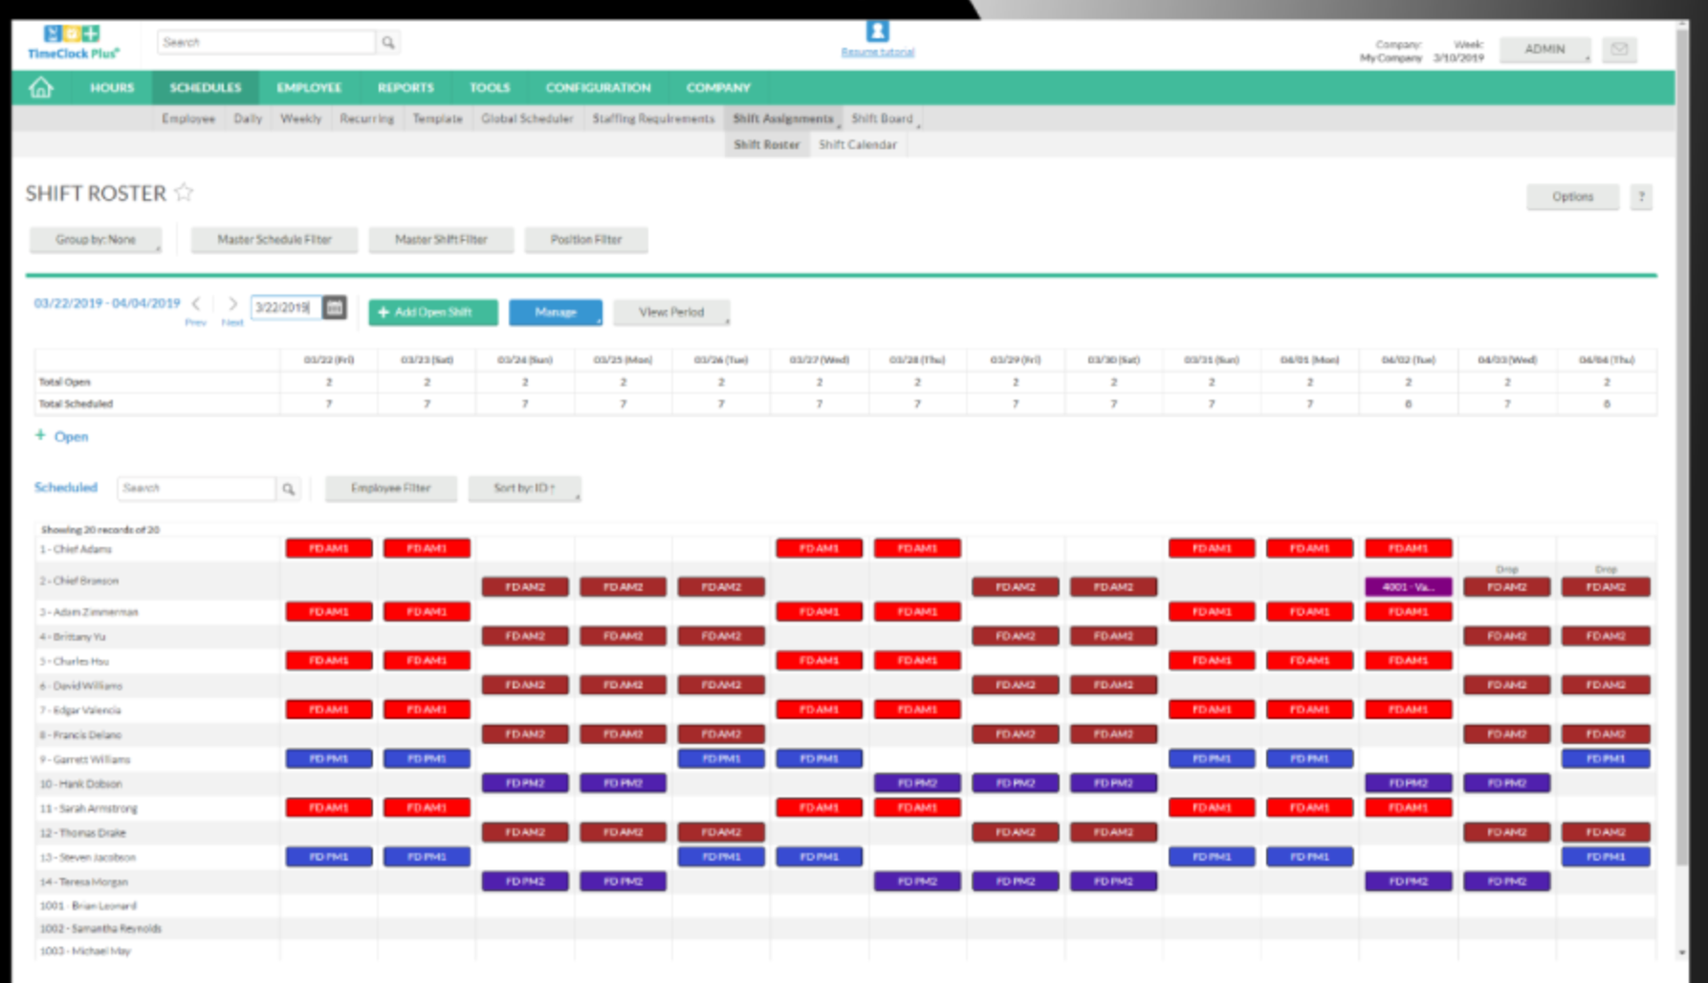Open the HOURS menu

point(112,88)
